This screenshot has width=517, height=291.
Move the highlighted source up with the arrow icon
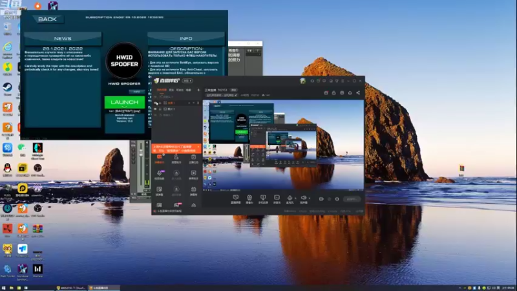pos(189,103)
